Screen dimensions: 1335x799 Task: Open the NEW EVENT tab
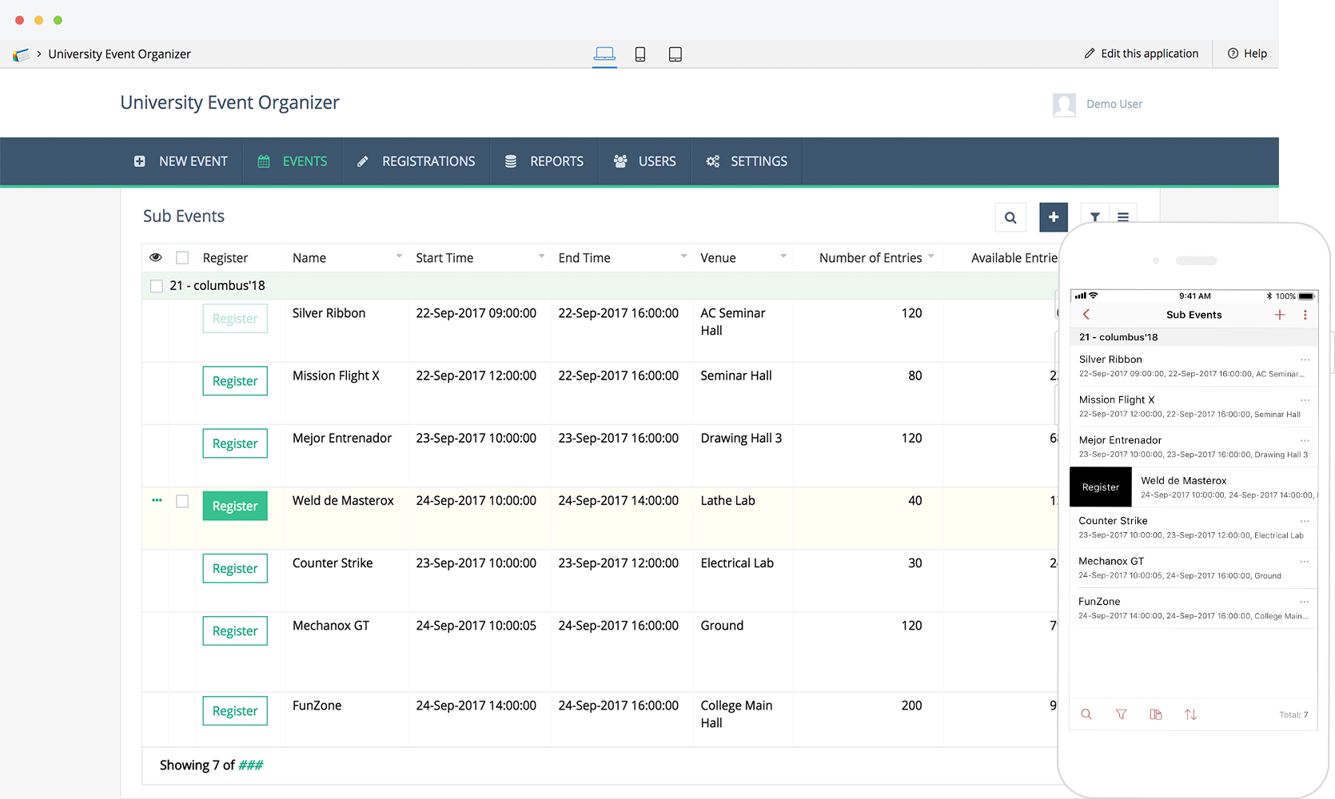tap(181, 161)
